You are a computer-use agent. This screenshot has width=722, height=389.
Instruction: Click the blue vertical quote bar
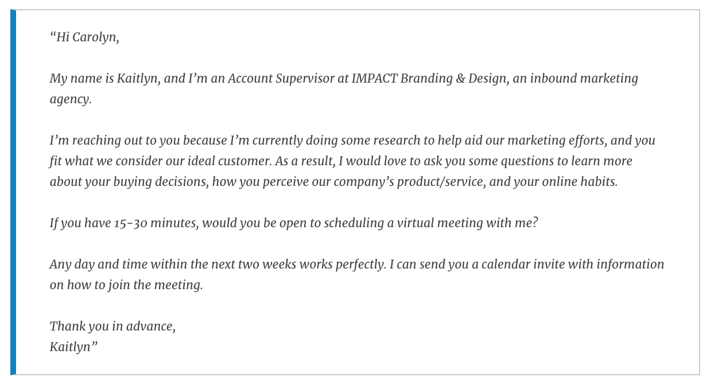tap(13, 192)
